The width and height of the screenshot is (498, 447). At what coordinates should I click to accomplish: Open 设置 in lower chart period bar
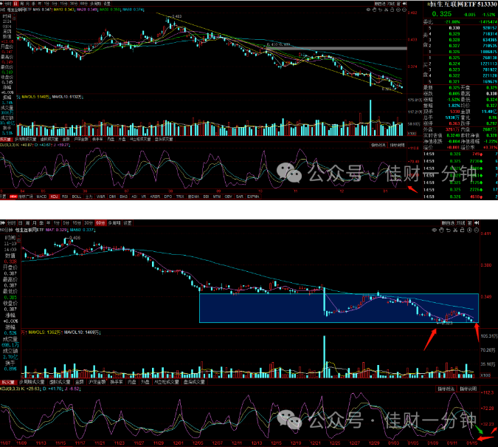128,223
